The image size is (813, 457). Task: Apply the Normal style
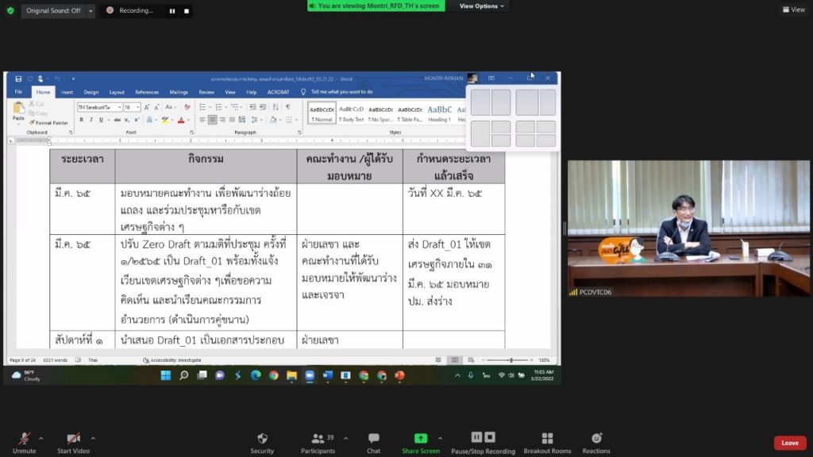pos(322,113)
